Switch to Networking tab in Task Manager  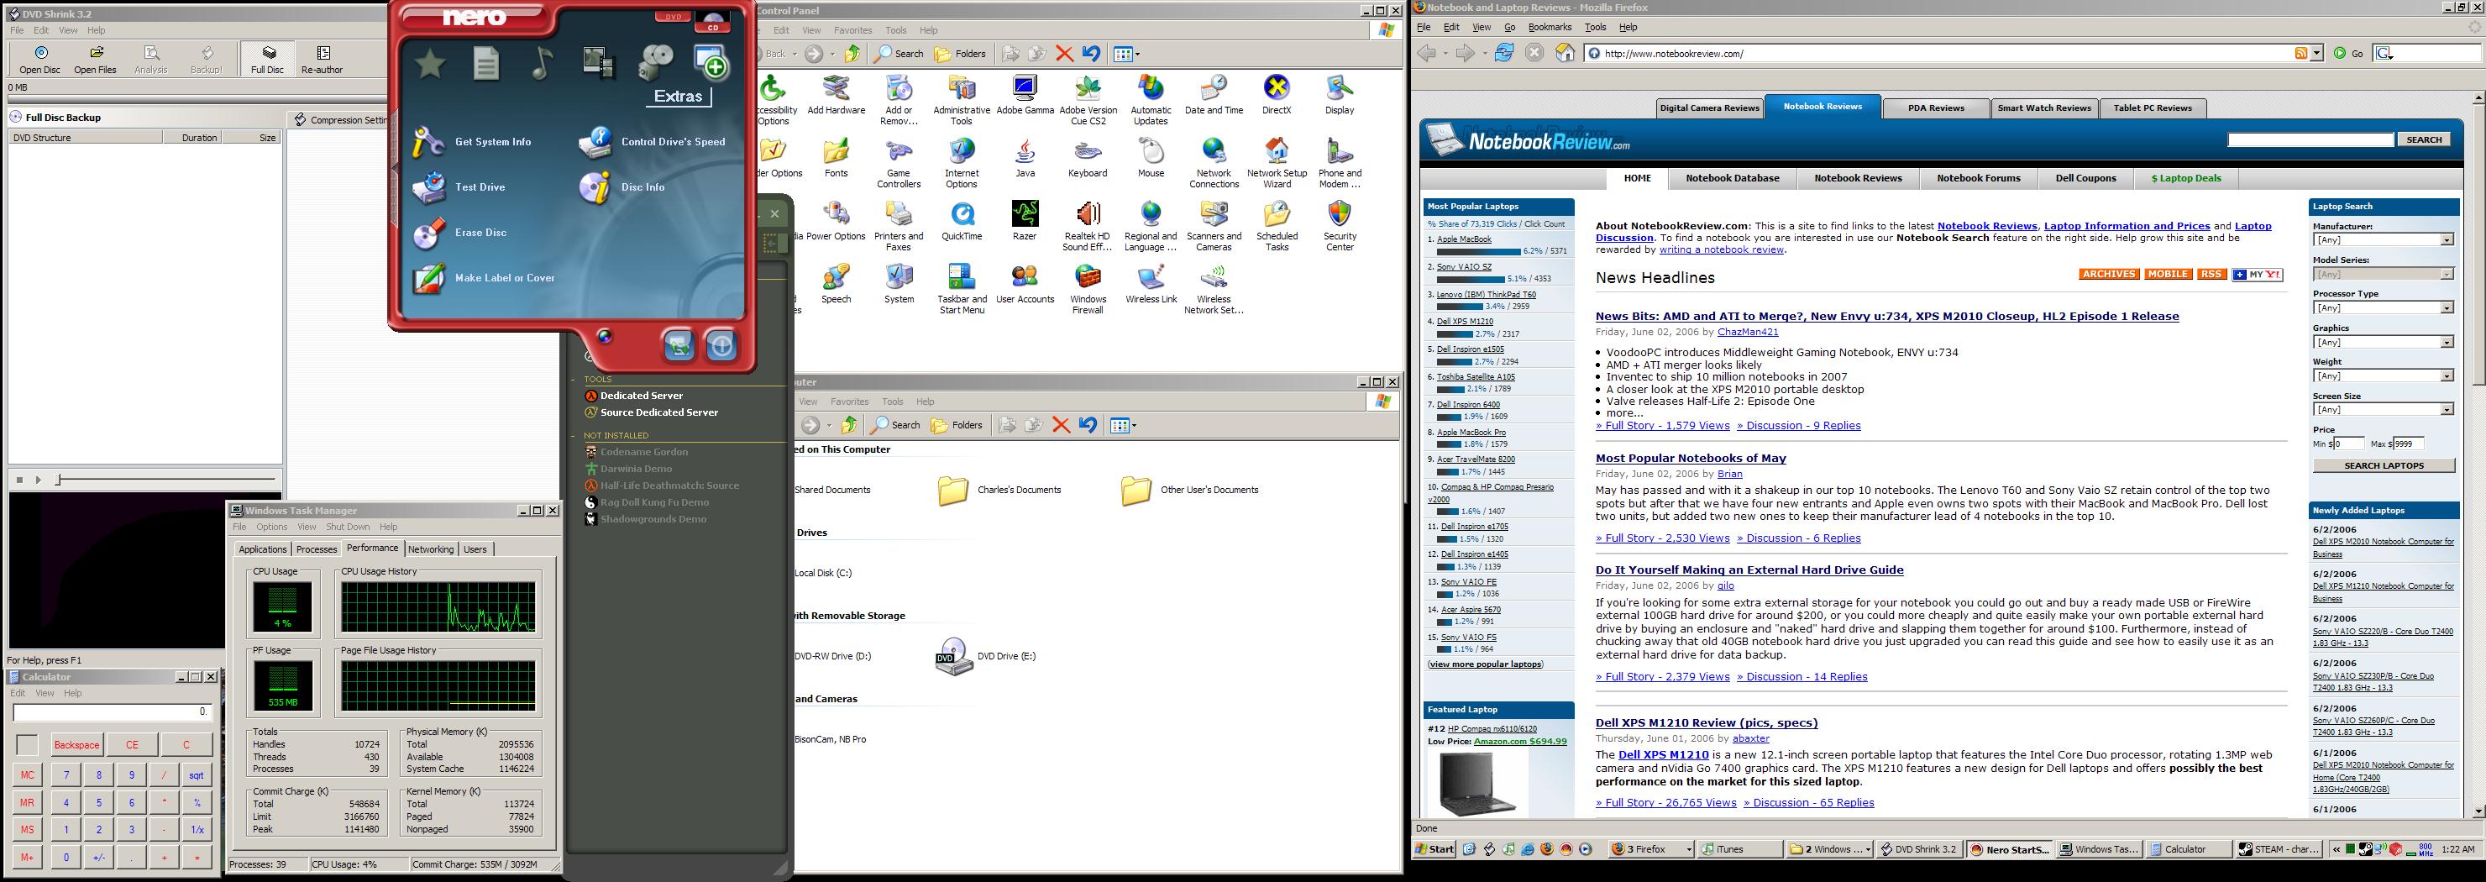[x=430, y=549]
